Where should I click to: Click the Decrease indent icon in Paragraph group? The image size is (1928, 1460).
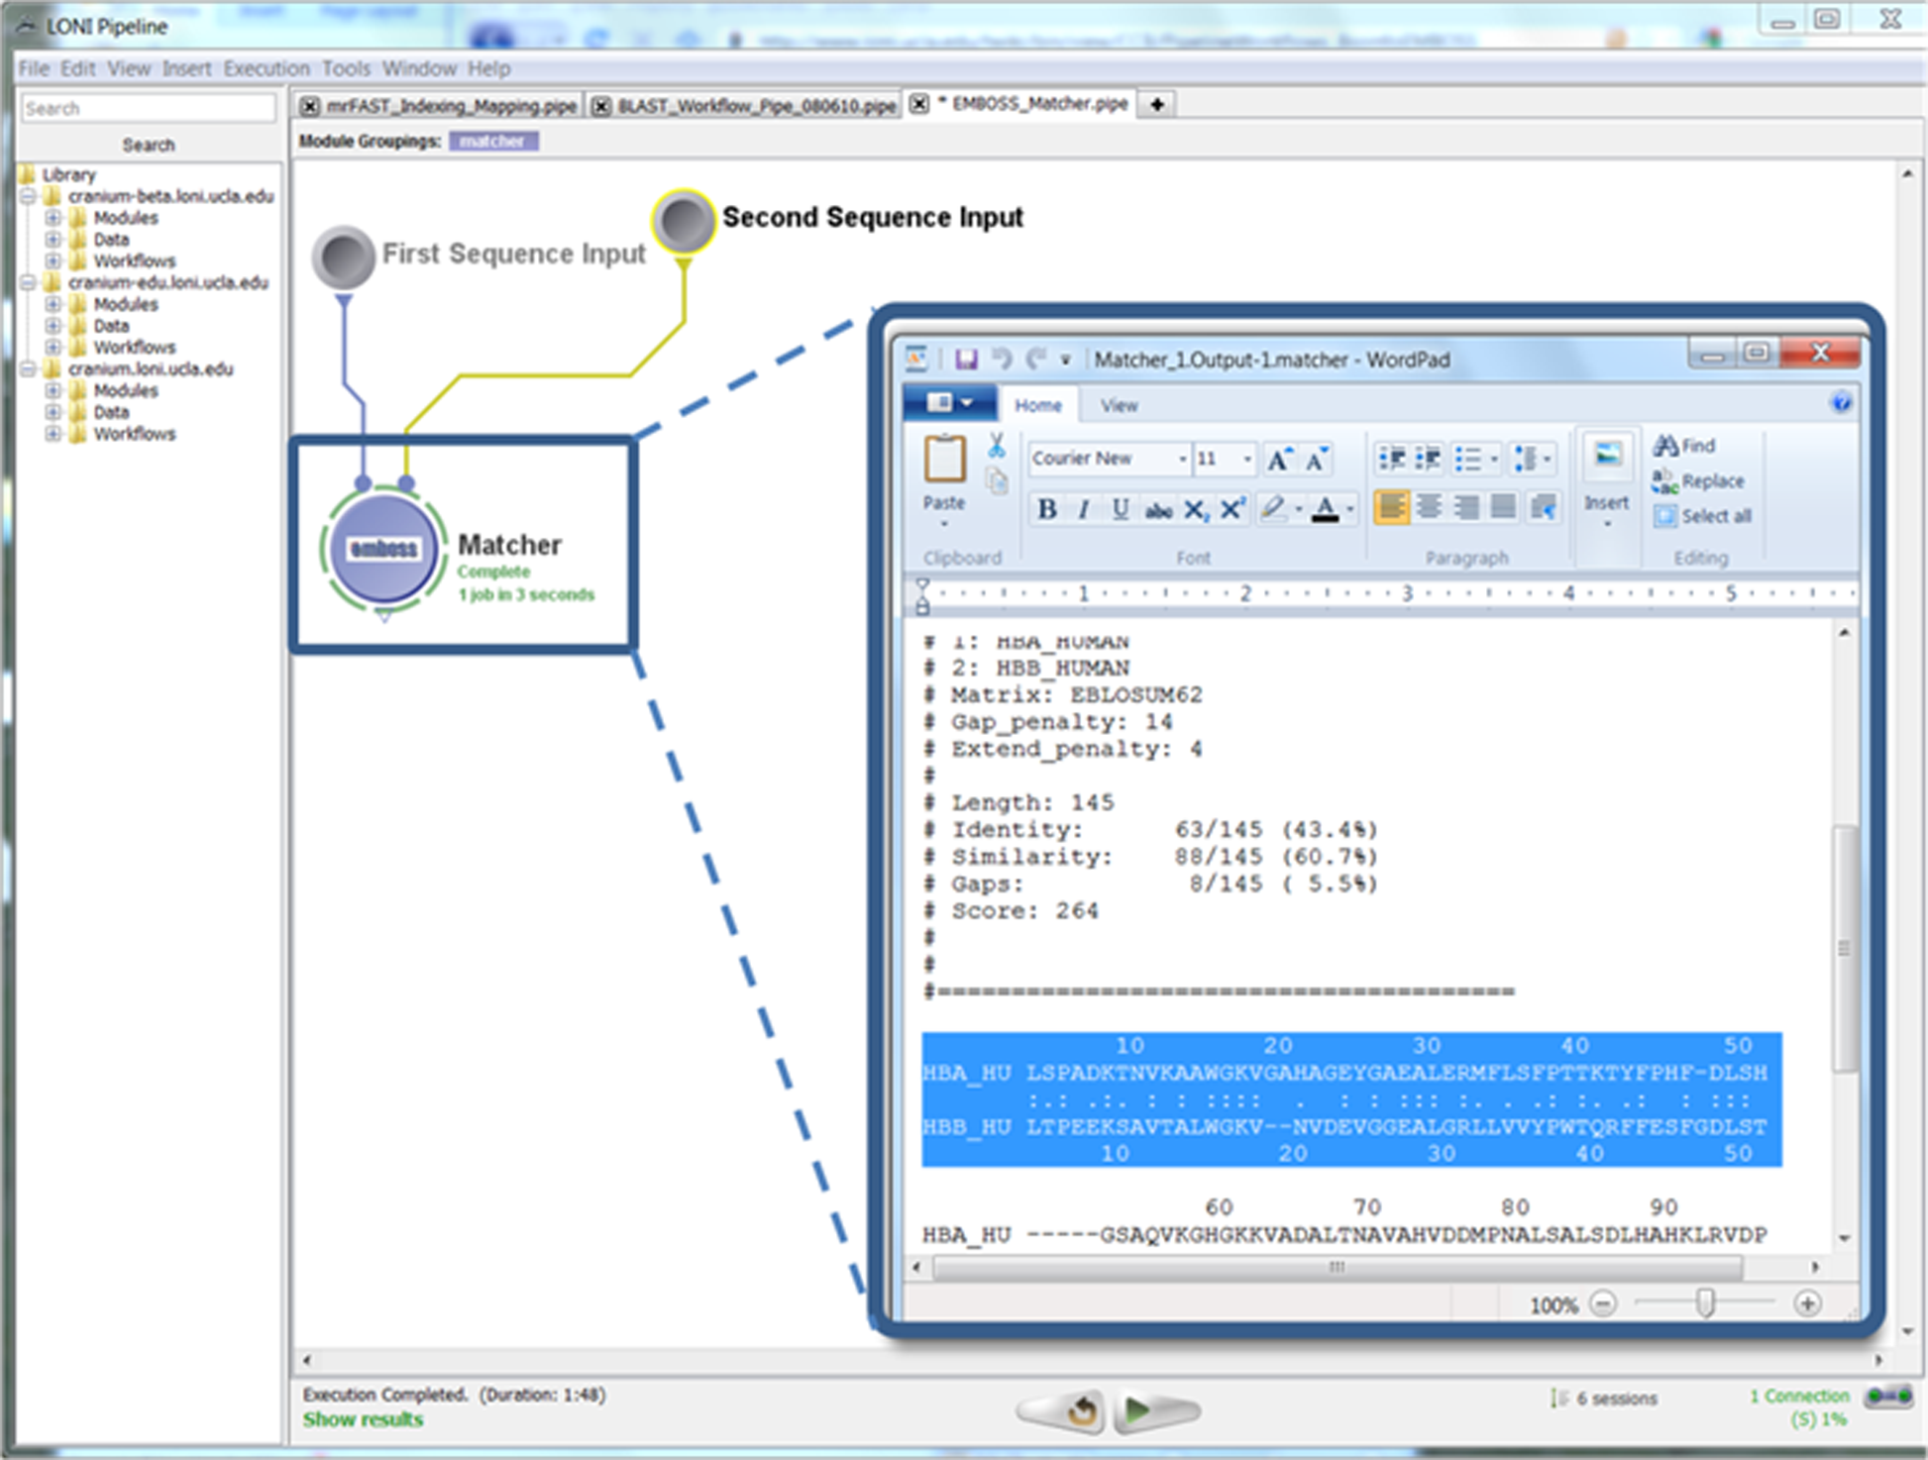pyautogui.click(x=1392, y=459)
